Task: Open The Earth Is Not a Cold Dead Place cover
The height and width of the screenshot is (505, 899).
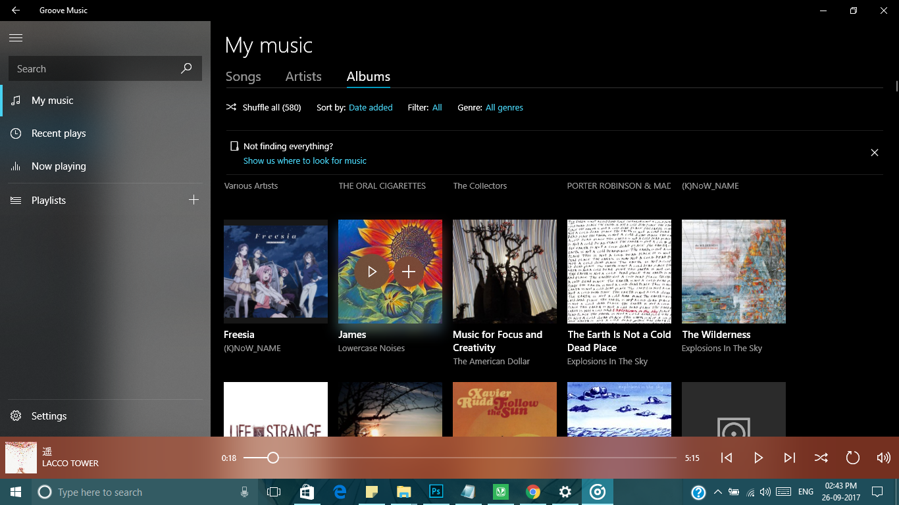Action: click(x=619, y=272)
